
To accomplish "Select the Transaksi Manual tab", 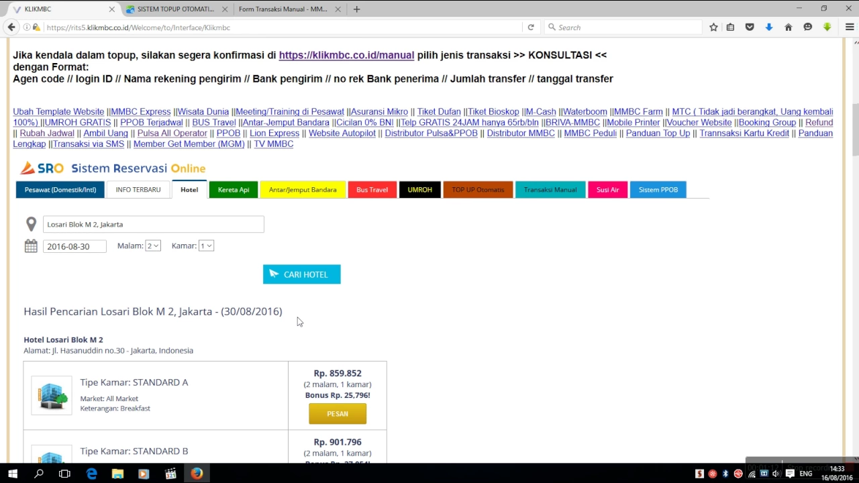I will [x=550, y=190].
